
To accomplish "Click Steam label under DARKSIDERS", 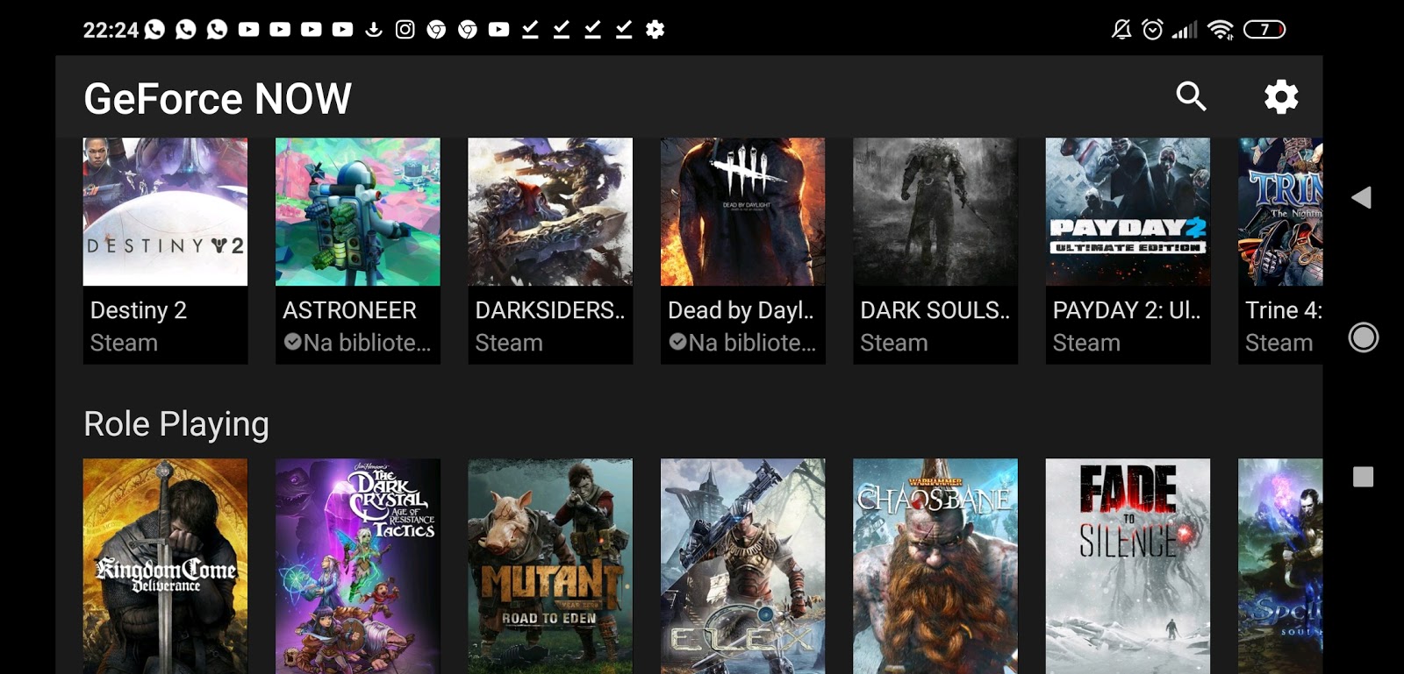I will click(509, 343).
